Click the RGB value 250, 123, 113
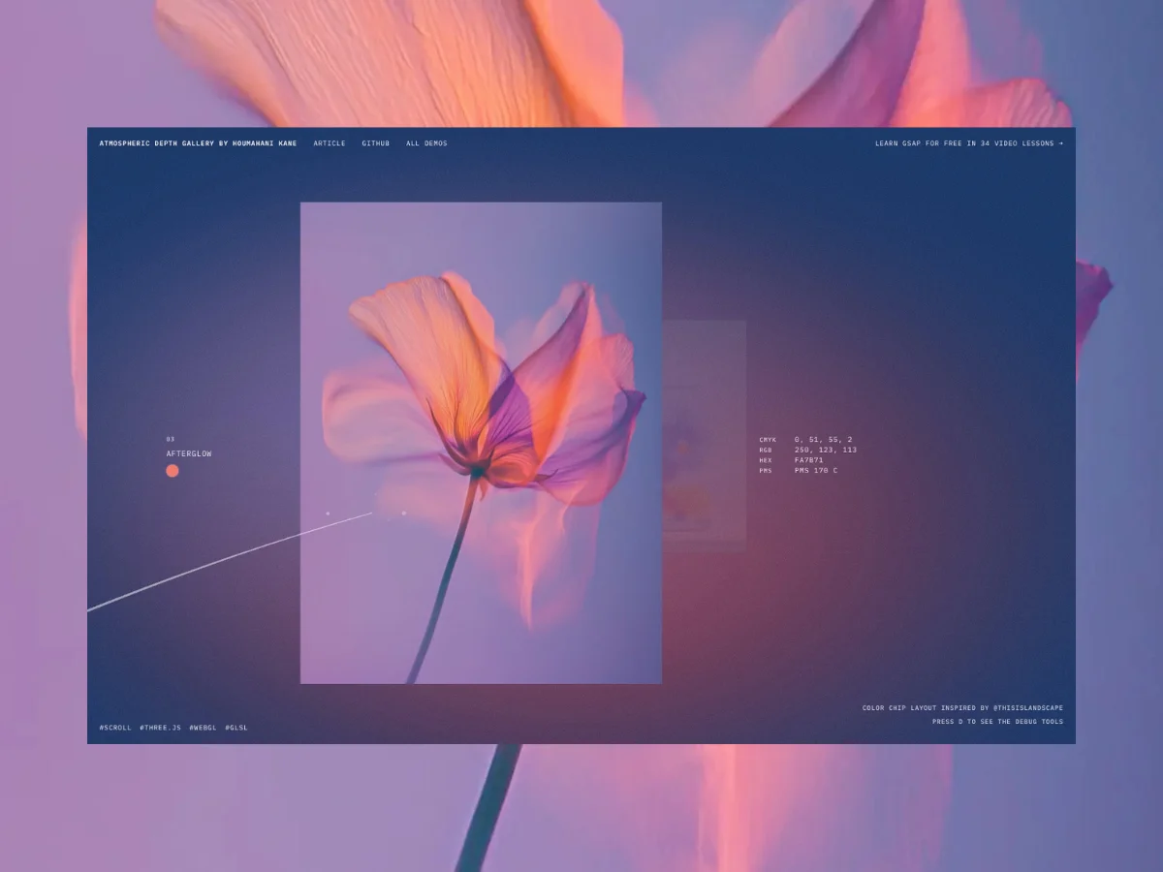The width and height of the screenshot is (1163, 872). click(825, 450)
